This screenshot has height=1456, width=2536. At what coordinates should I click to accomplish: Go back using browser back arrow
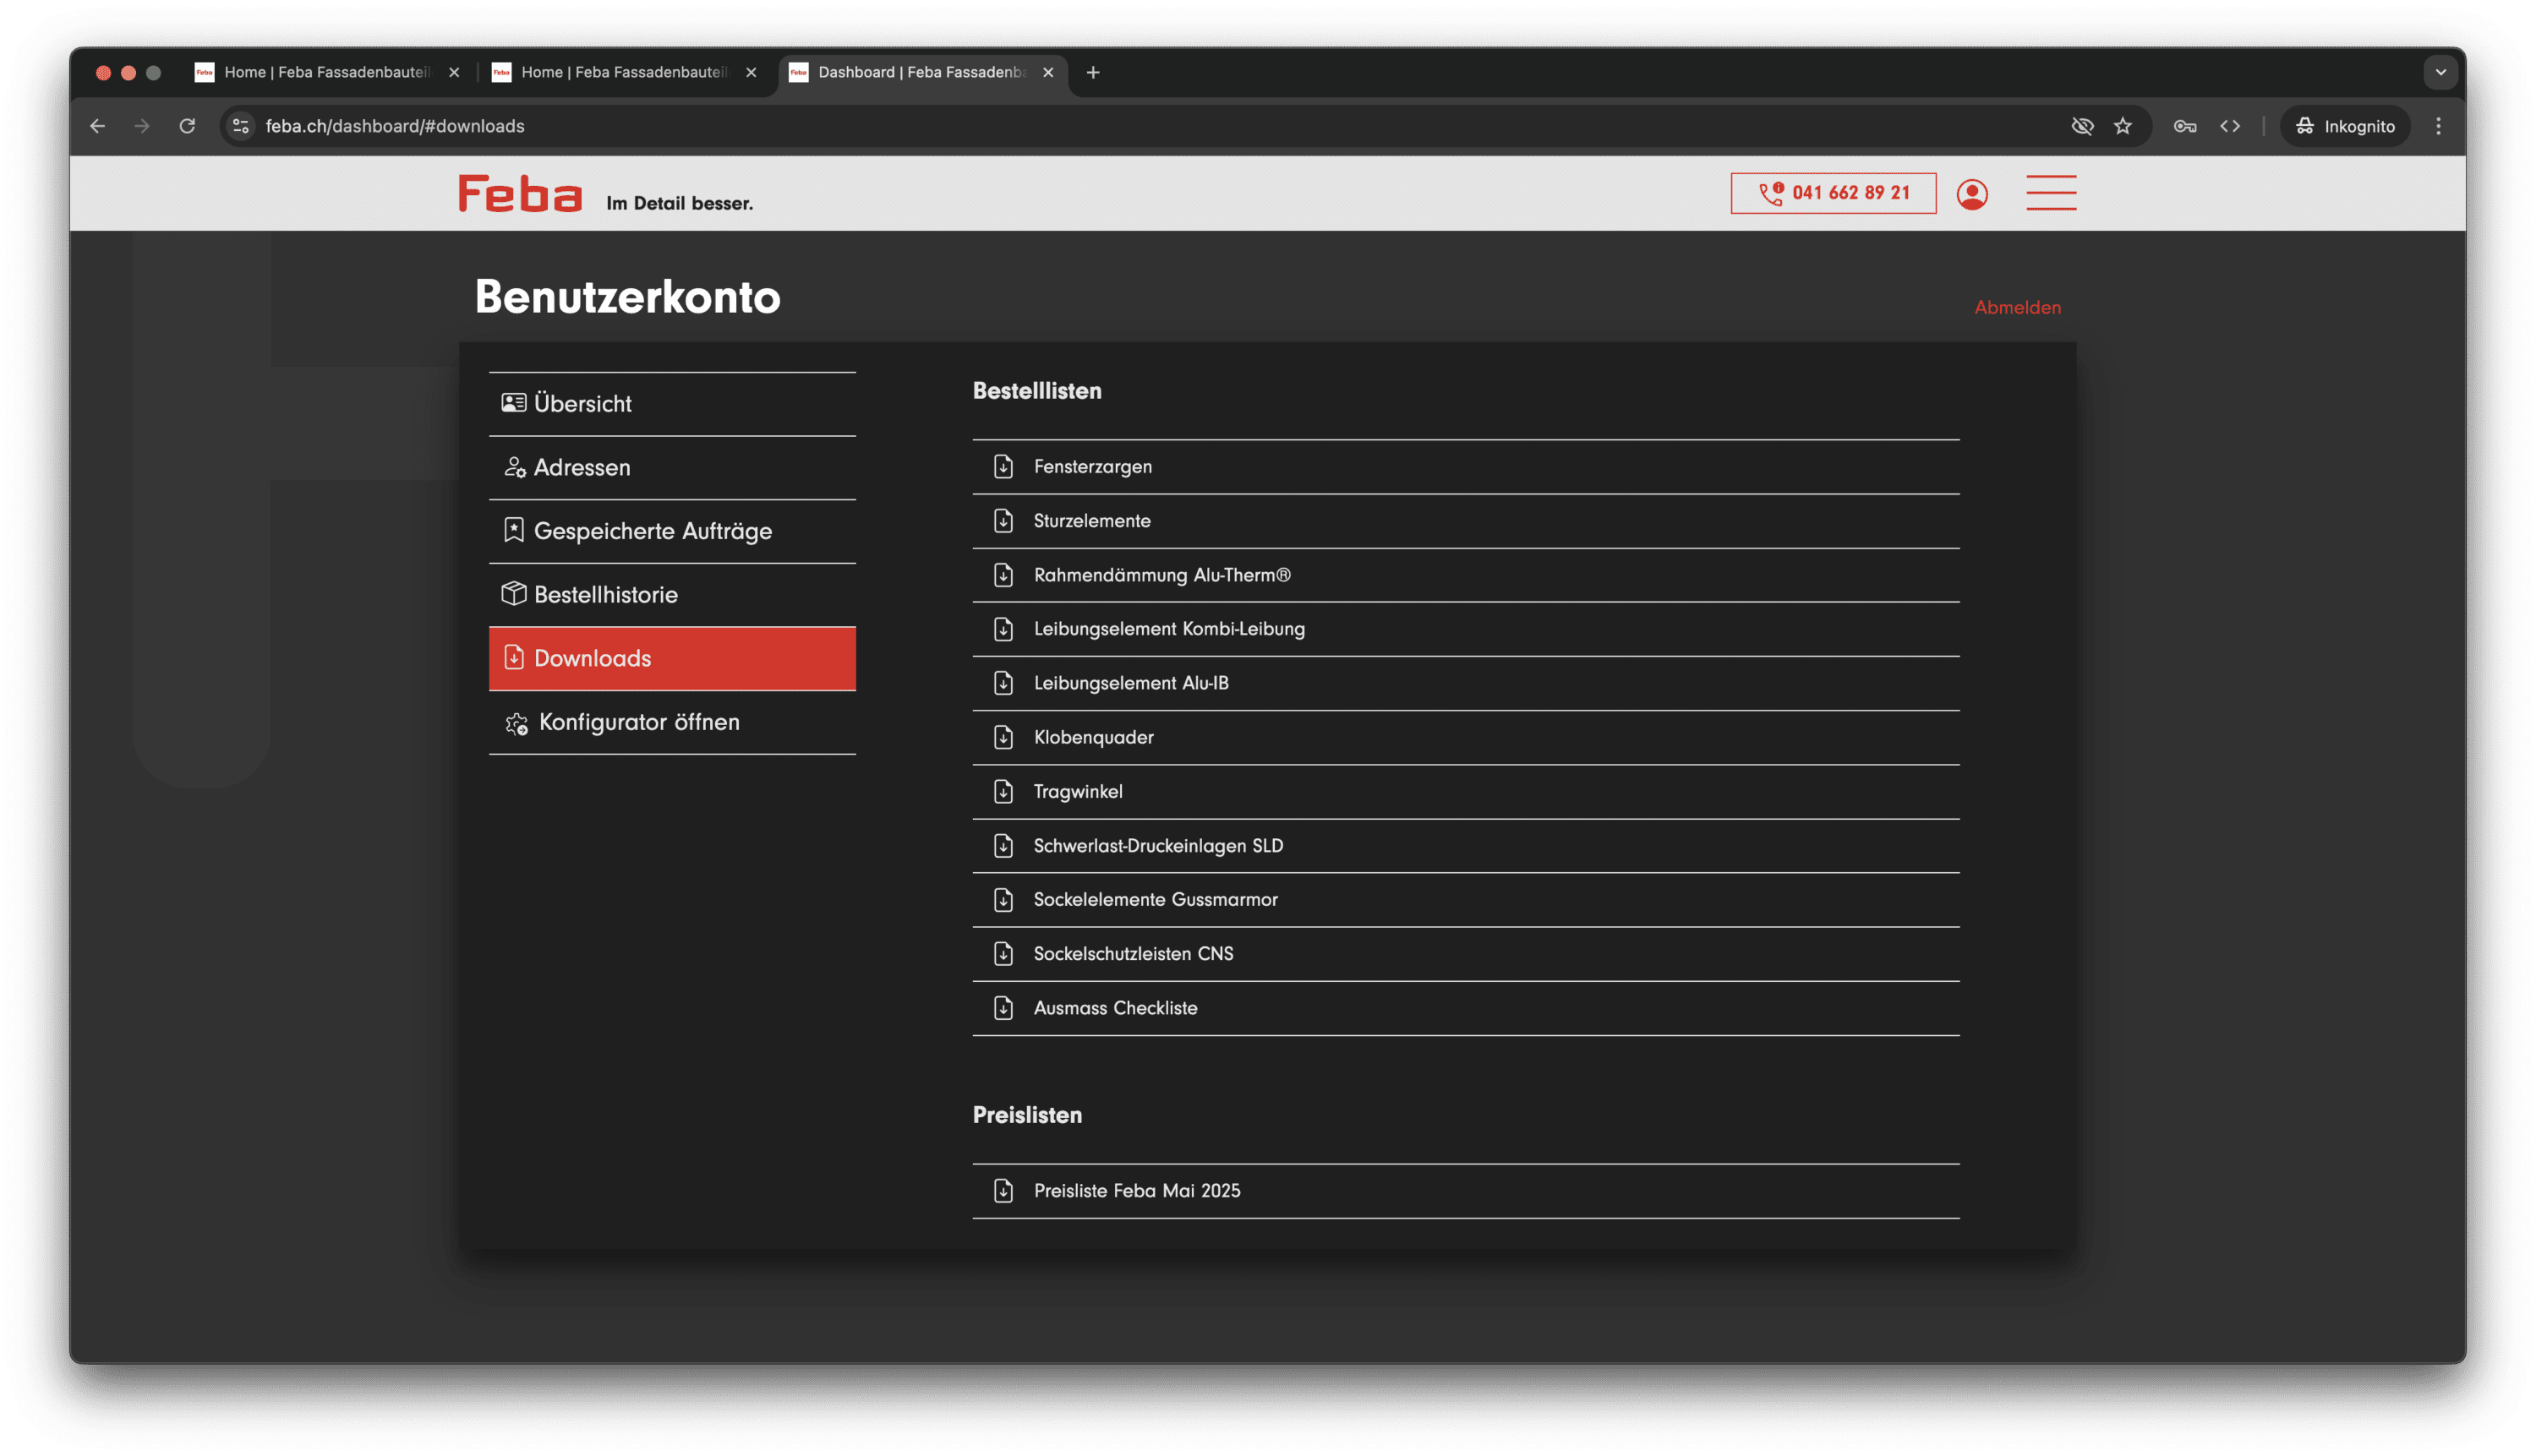click(97, 126)
